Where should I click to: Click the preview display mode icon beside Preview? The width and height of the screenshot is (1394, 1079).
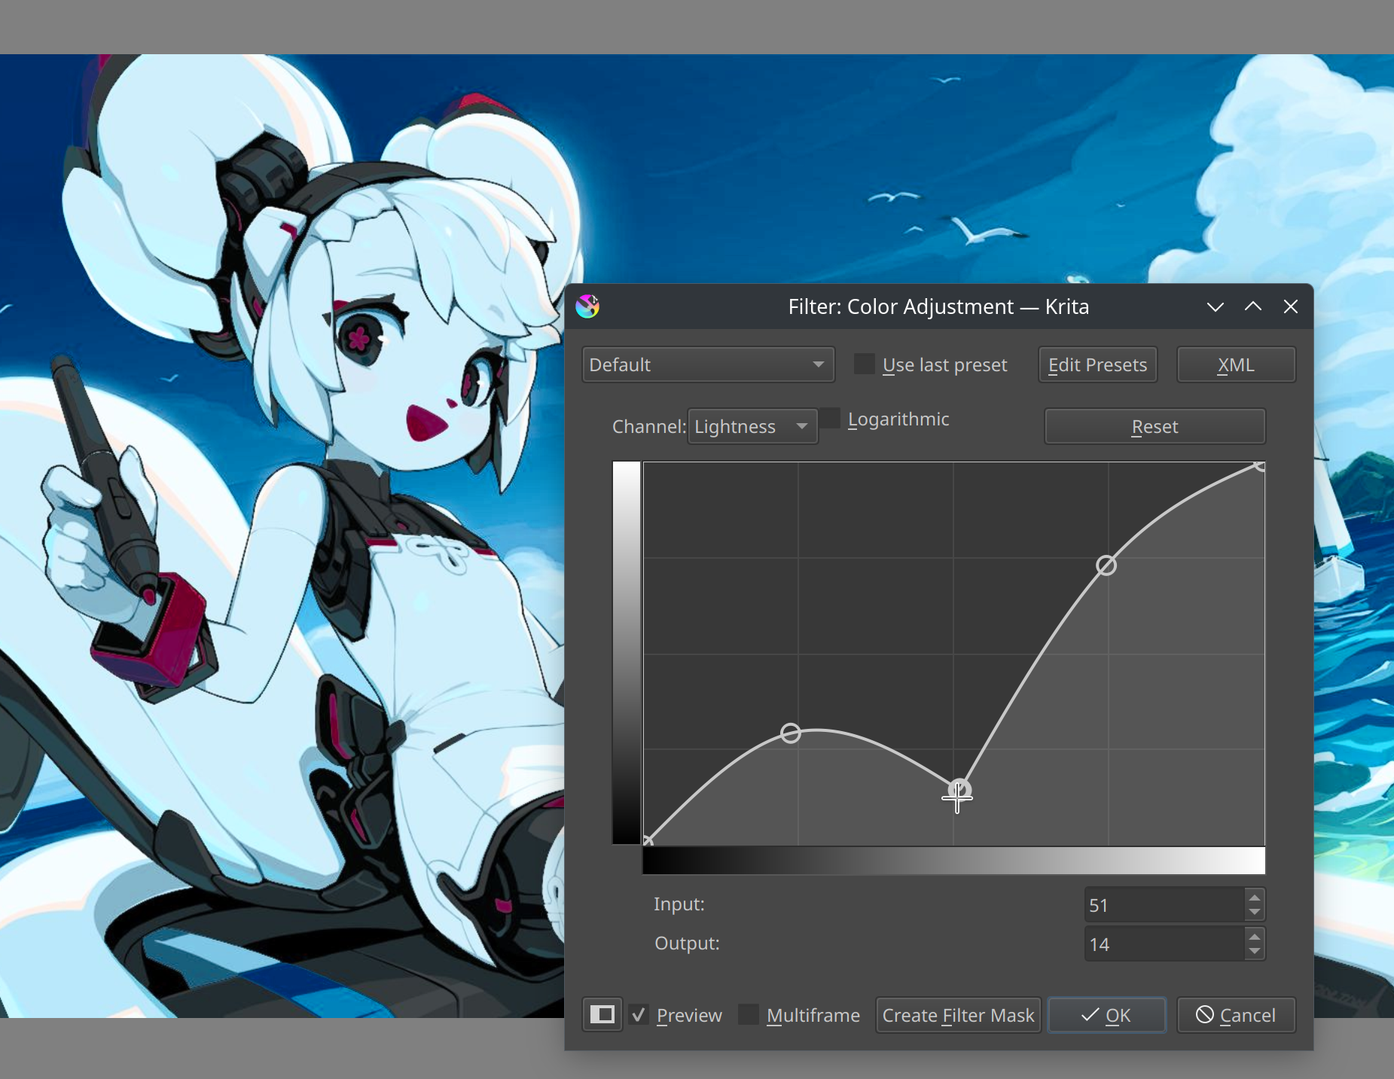tap(602, 1014)
